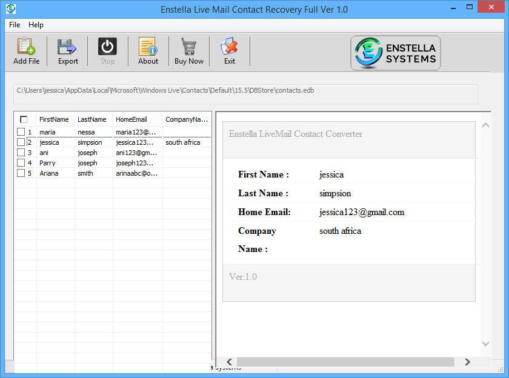509x378 pixels.
Task: Toggle the select-all header checkbox
Action: pos(24,119)
